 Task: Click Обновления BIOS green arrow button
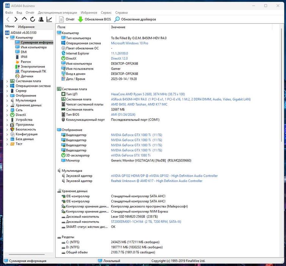click(94, 19)
